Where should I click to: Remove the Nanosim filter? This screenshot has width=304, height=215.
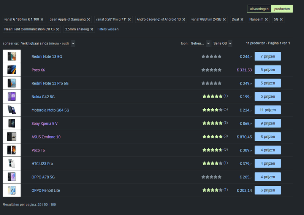tap(266, 19)
